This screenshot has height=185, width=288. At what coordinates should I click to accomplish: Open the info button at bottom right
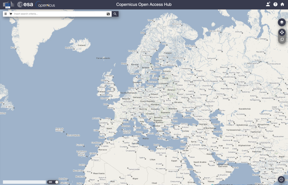point(281,179)
